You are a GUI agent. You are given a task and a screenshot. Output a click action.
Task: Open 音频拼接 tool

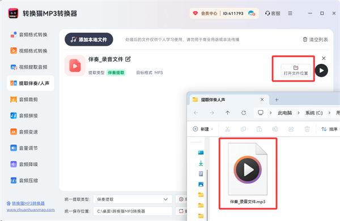24,116
